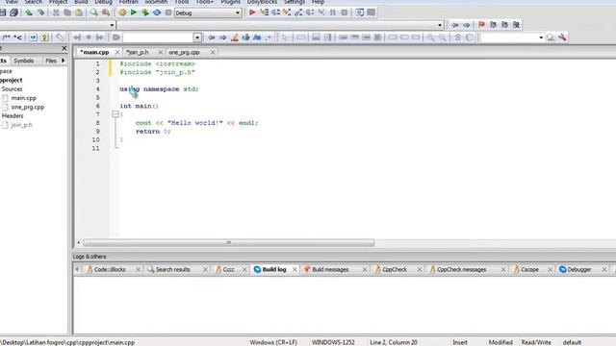Click the Copy icon in toolbar

67,12
